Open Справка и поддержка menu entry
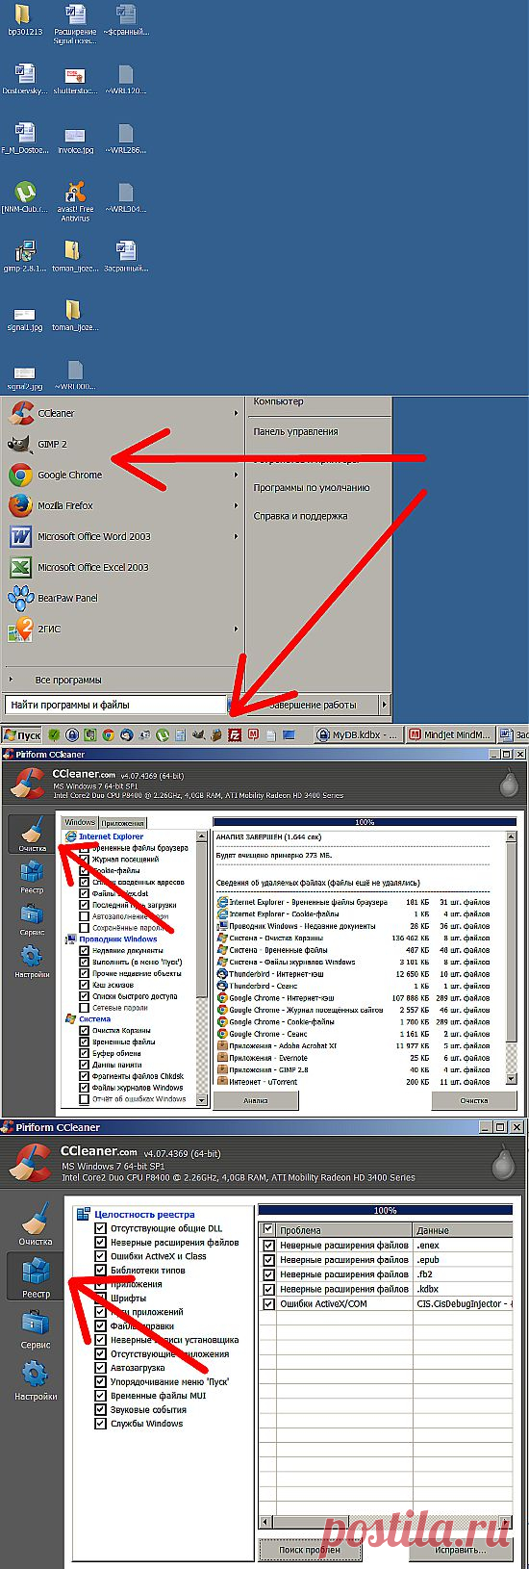 pos(300,516)
